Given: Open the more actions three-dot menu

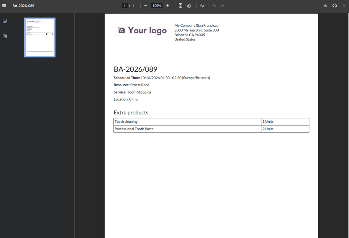Looking at the screenshot, I should pos(344,6).
